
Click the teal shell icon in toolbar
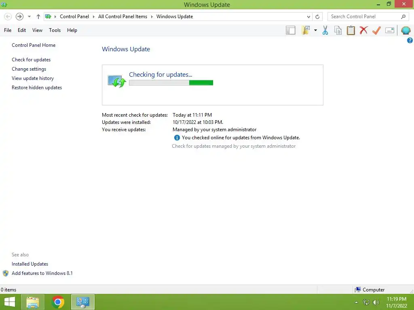[406, 30]
